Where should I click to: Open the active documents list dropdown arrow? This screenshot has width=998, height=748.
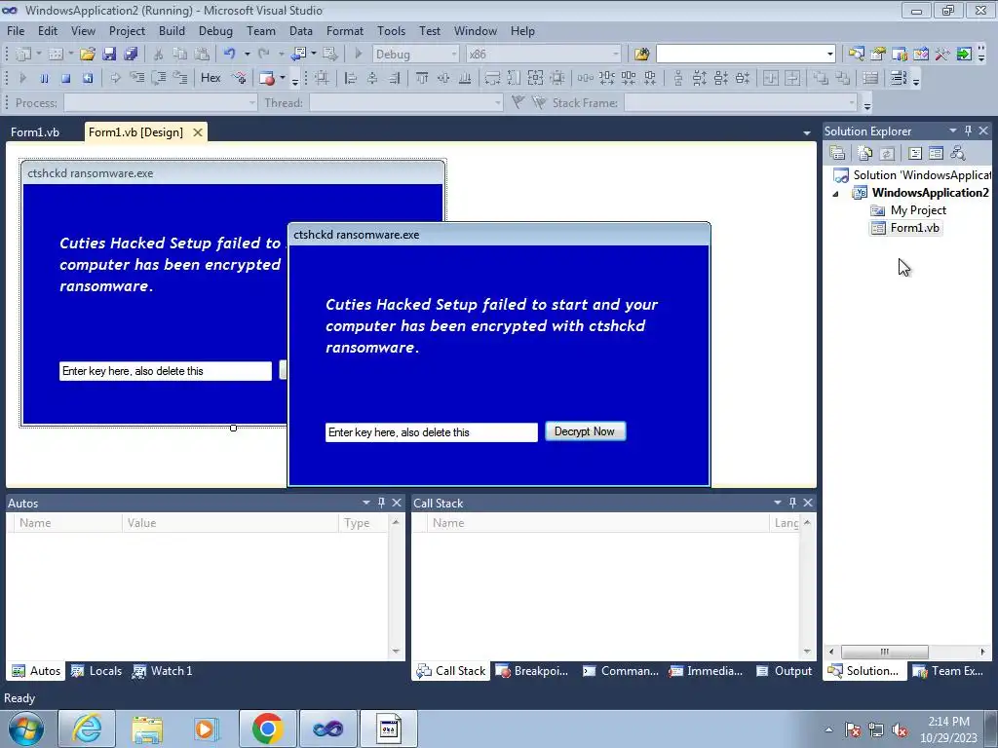click(806, 132)
